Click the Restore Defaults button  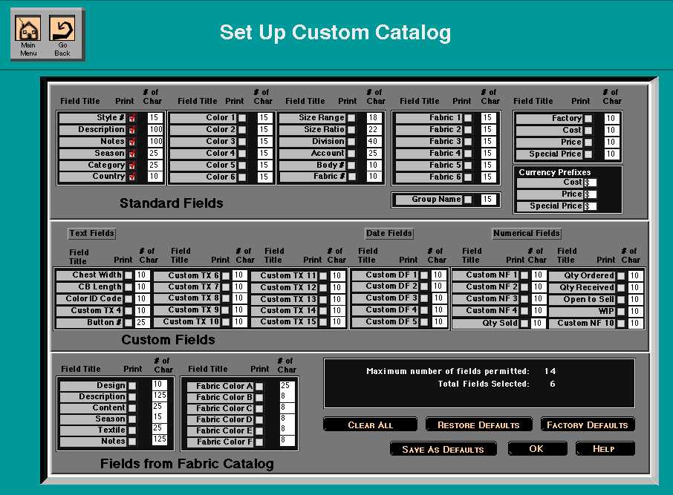478,425
